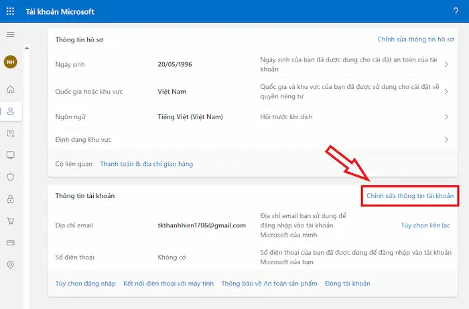The image size is (469, 309).
Task: Go to the Home sidebar icon
Action: pos(11,89)
